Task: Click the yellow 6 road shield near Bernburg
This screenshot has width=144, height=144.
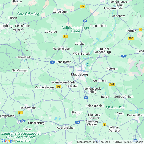Action: tap(105, 125)
